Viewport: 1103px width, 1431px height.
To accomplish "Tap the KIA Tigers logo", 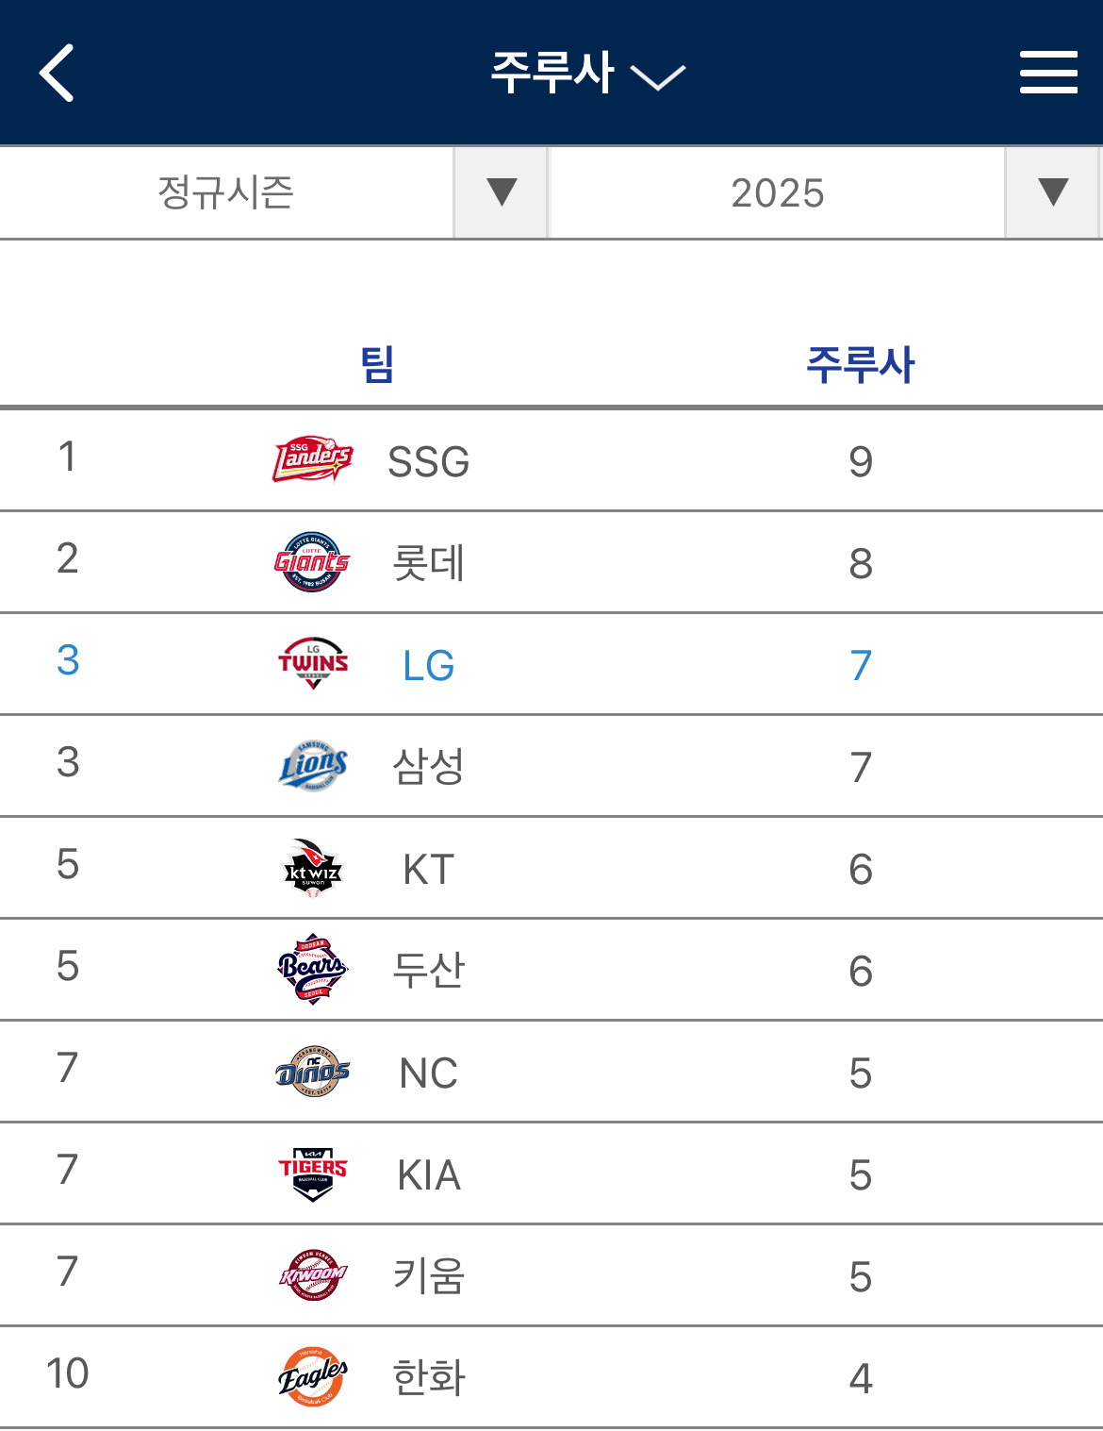I will tap(313, 1173).
